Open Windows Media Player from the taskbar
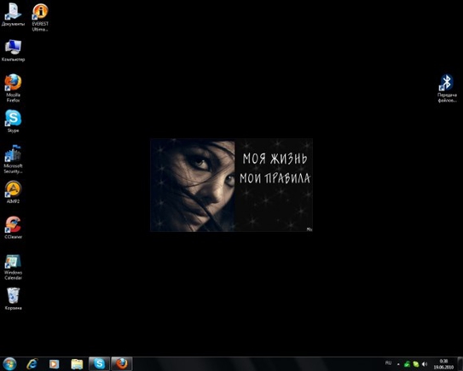The width and height of the screenshot is (463, 371). coord(55,363)
